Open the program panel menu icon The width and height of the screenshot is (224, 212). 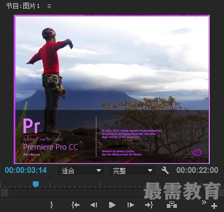click(49, 6)
